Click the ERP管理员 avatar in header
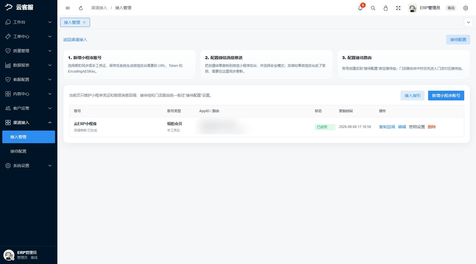Screen dimensions: 476x264 (413, 8)
